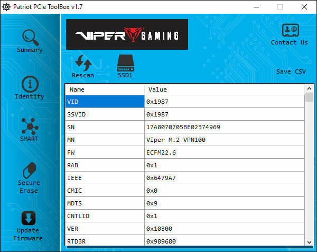Select the 0x9 value
This screenshot has height=252, width=317.
(225, 203)
